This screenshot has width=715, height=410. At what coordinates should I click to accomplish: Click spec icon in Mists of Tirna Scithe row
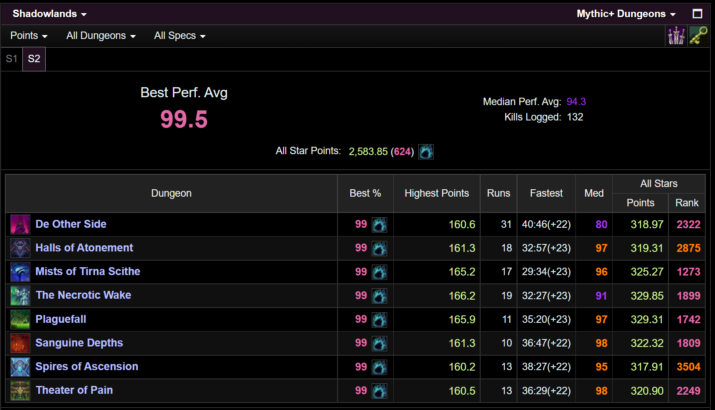click(x=379, y=272)
